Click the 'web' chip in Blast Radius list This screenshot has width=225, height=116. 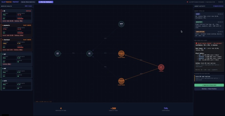click(200, 60)
